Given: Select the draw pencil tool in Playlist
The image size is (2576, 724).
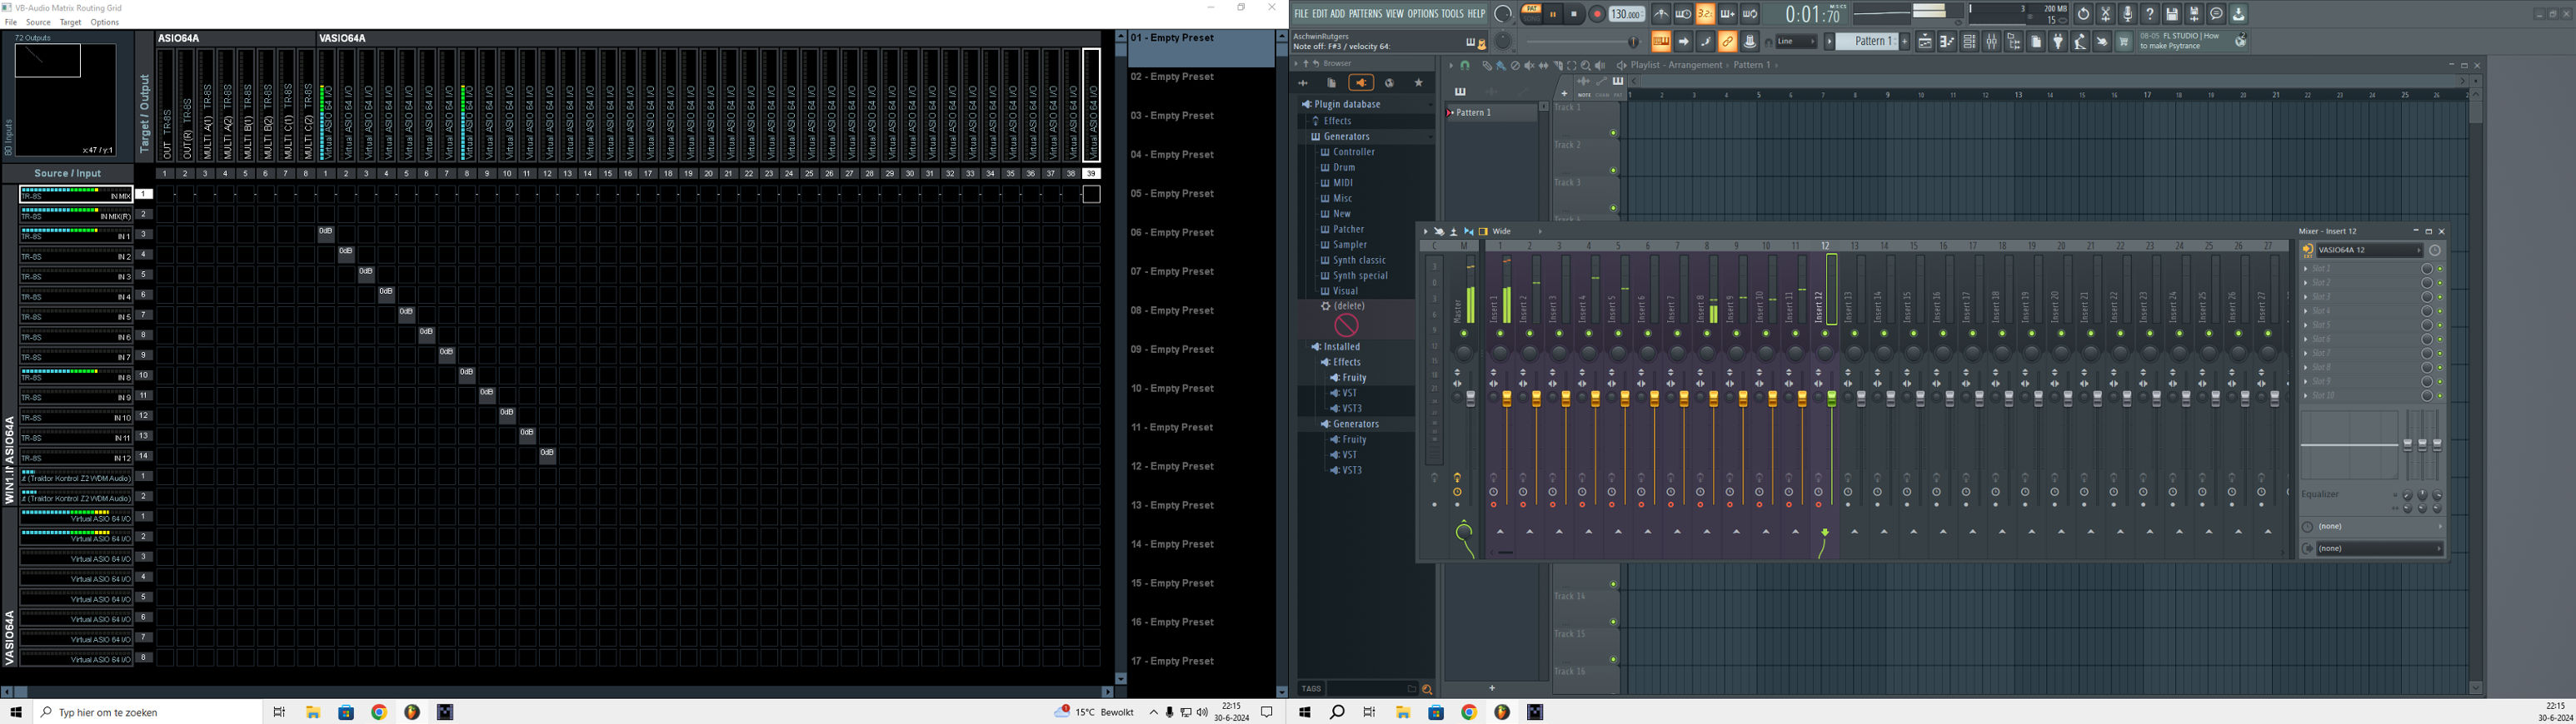Looking at the screenshot, I should click(x=1487, y=66).
